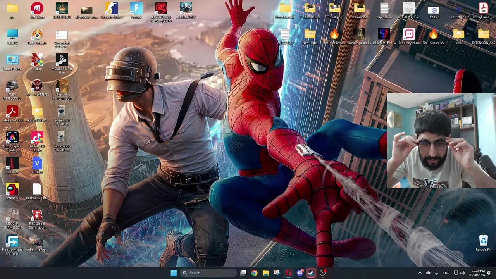Select the Fortnite desktop icon
The height and width of the screenshot is (279, 496).
click(x=136, y=10)
